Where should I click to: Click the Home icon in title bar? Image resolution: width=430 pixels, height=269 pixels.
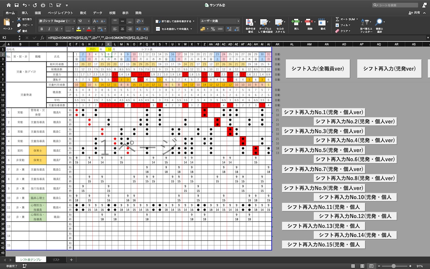(x=9, y=5)
